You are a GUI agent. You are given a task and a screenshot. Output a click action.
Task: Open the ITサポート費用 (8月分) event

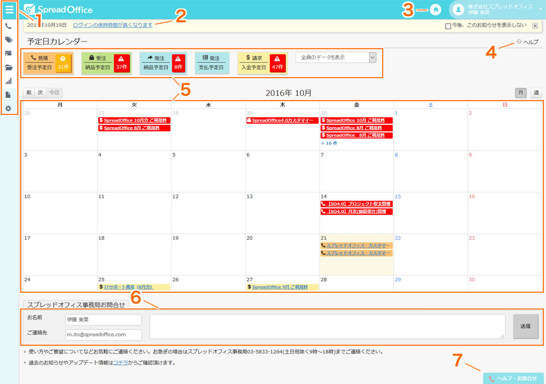(x=134, y=287)
